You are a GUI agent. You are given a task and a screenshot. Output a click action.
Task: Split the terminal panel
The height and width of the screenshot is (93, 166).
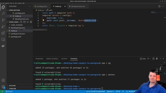153,59
